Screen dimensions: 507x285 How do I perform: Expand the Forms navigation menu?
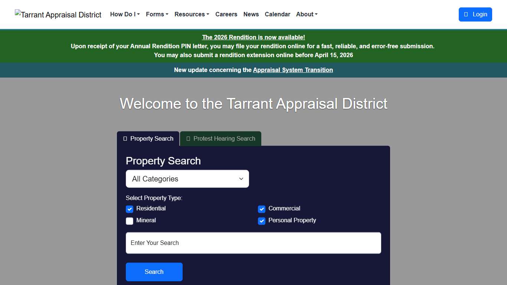click(x=157, y=14)
